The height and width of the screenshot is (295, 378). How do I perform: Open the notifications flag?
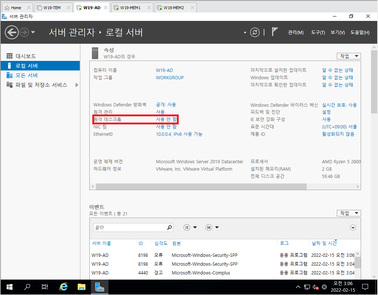[x=275, y=32]
